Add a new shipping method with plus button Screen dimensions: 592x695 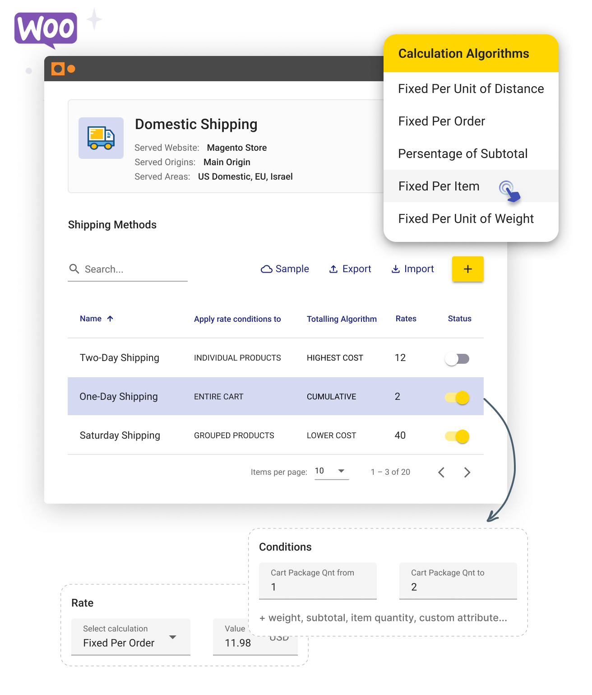pyautogui.click(x=468, y=269)
